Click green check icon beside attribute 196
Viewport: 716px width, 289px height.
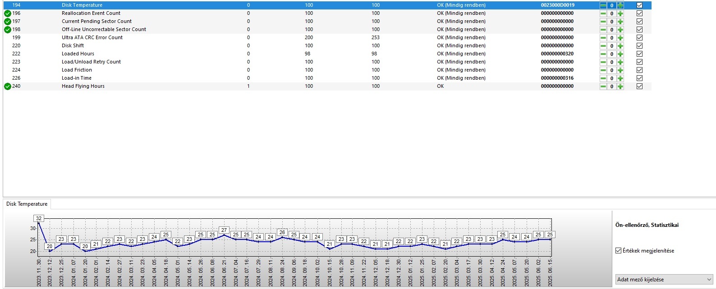(8, 14)
